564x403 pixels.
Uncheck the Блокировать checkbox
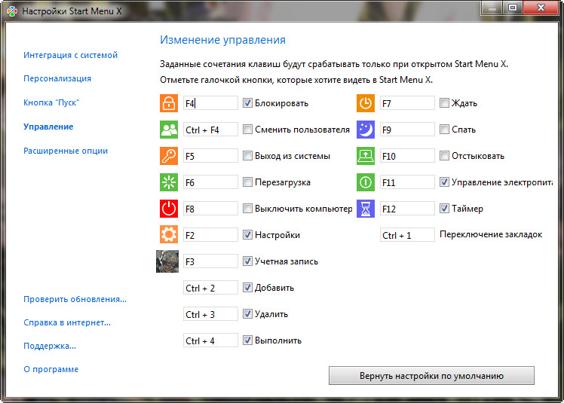247,103
